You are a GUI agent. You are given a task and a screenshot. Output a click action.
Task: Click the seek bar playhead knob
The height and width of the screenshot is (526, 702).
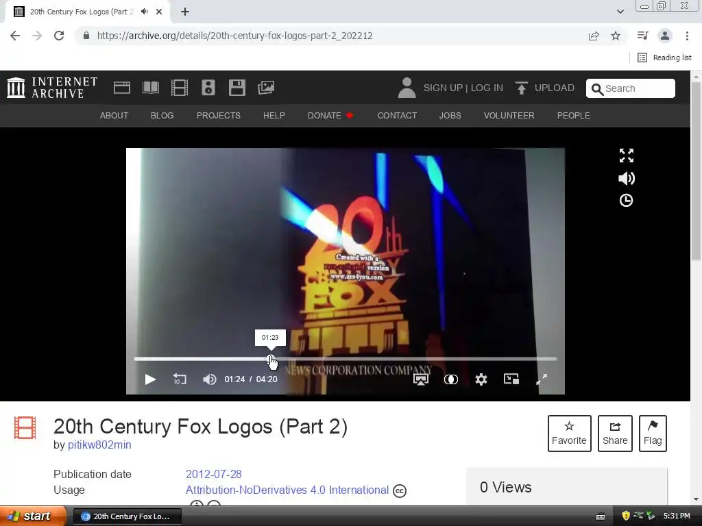[270, 359]
